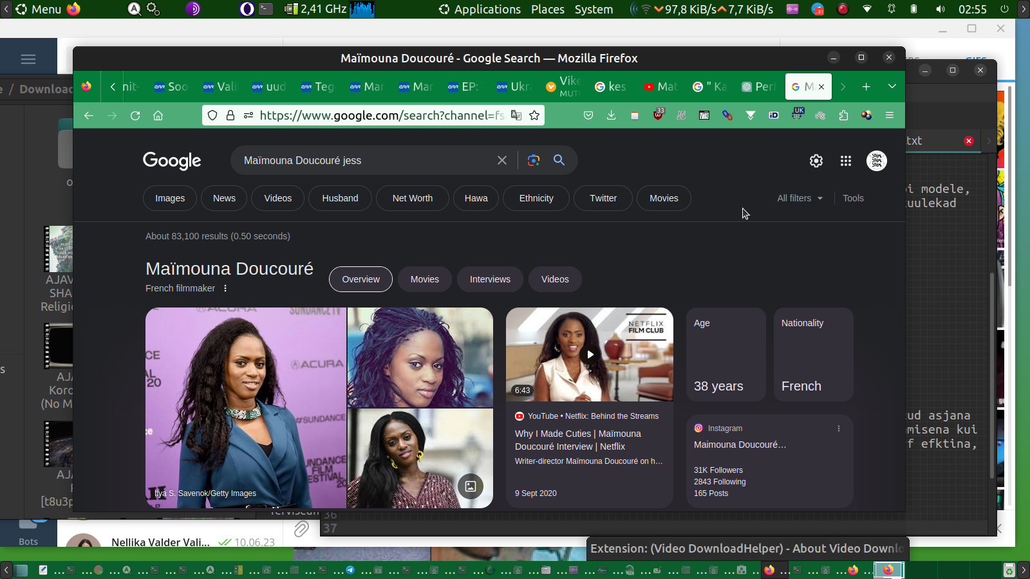Filter results by Images
This screenshot has height=579, width=1030.
pyautogui.click(x=170, y=198)
